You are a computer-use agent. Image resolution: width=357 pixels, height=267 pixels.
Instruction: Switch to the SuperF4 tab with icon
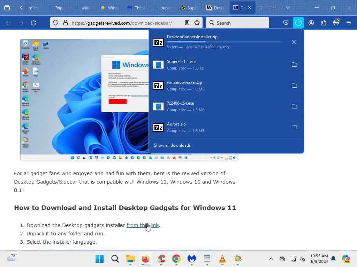click(189, 8)
